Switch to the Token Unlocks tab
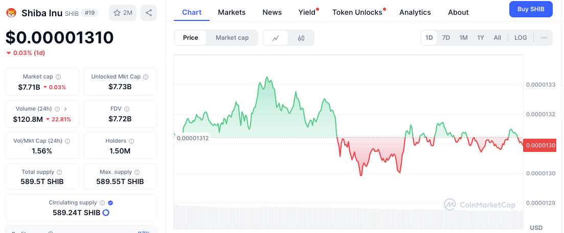This screenshot has height=233, width=564. tap(357, 12)
